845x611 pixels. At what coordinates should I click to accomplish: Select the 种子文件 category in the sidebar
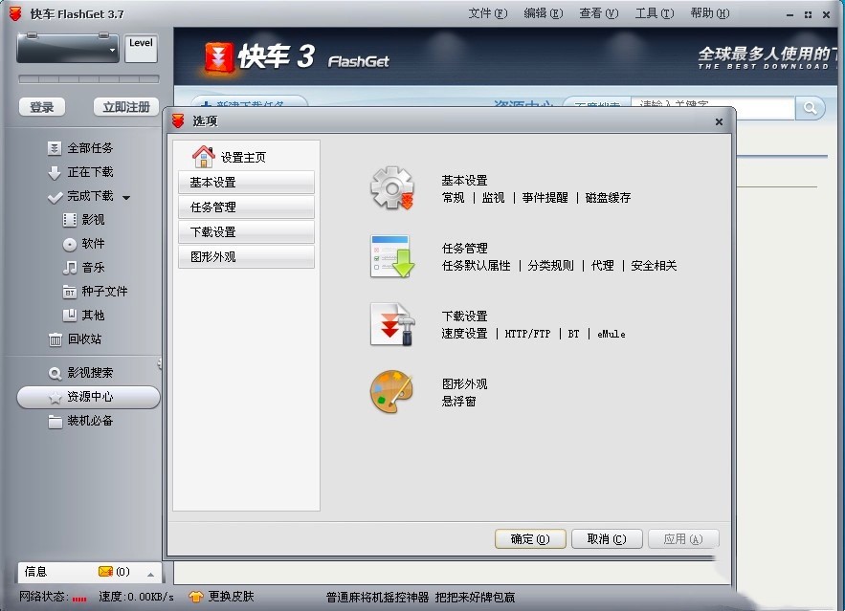(97, 291)
